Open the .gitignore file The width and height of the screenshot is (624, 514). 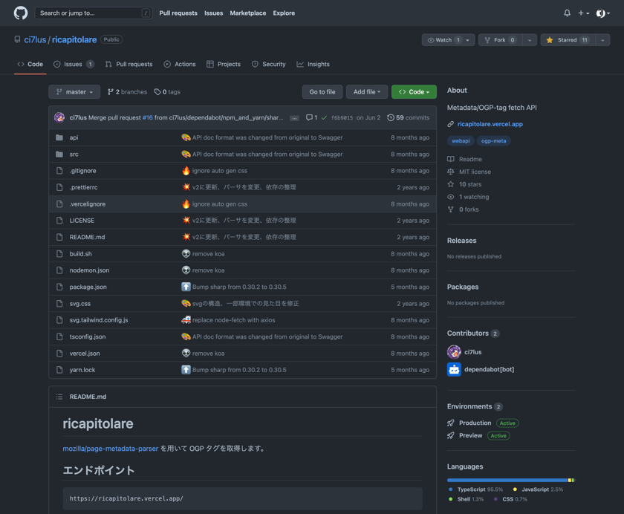click(82, 171)
